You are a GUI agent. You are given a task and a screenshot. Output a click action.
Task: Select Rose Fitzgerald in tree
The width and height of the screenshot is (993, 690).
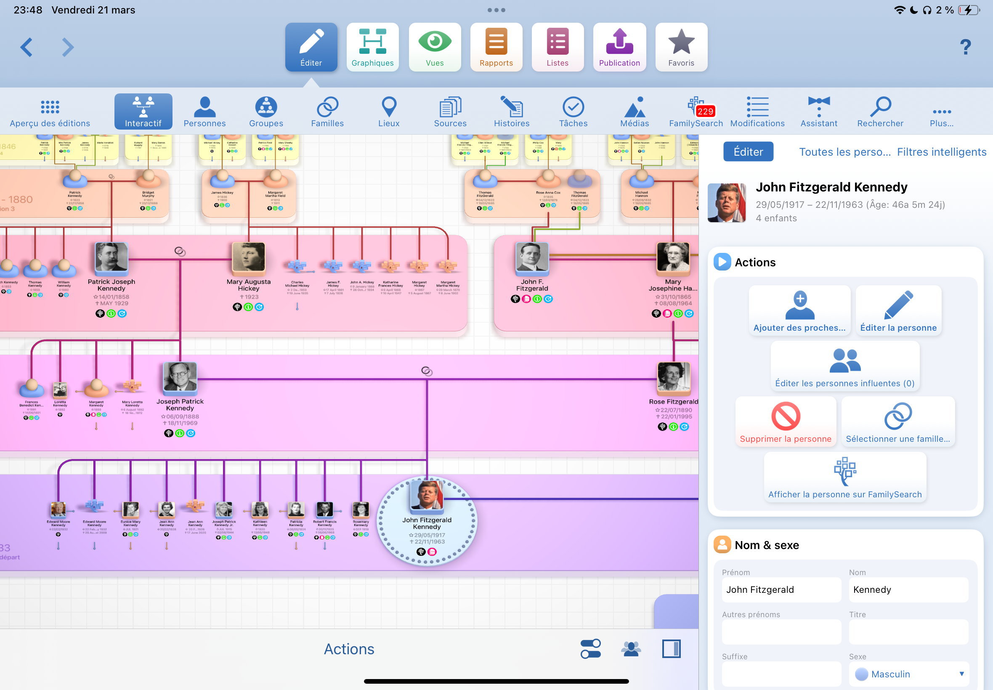(674, 379)
